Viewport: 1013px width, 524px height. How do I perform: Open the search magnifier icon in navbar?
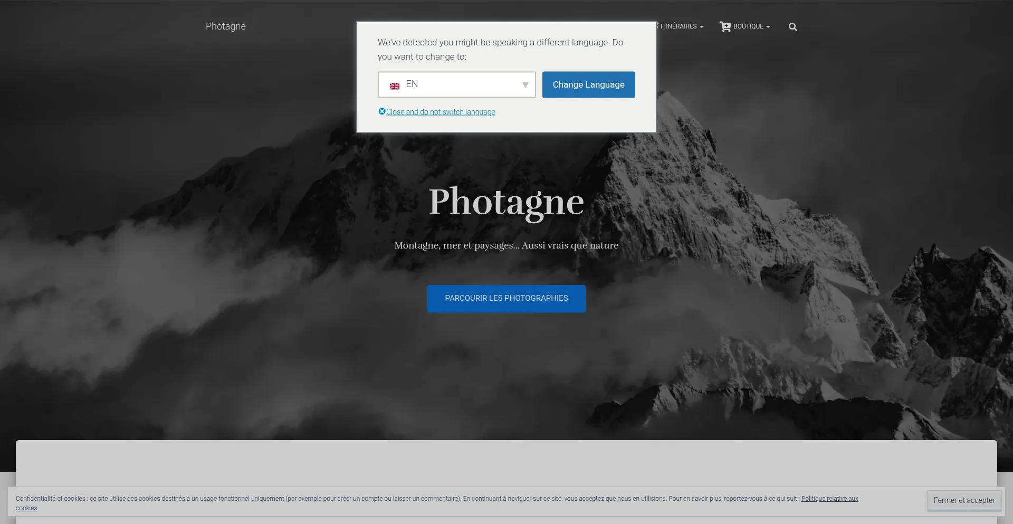792,27
